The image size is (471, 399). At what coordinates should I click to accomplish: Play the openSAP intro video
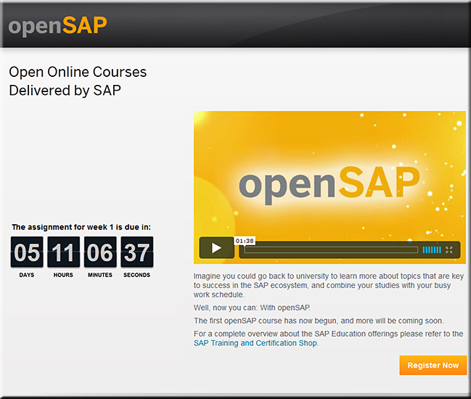(216, 248)
